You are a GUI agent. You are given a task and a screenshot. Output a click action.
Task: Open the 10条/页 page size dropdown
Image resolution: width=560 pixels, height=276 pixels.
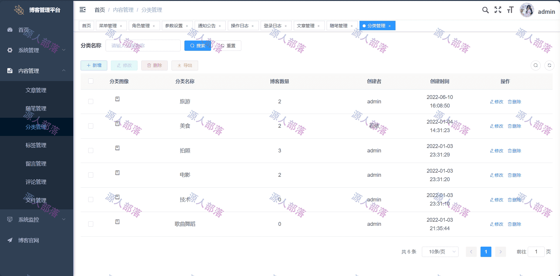(x=440, y=252)
